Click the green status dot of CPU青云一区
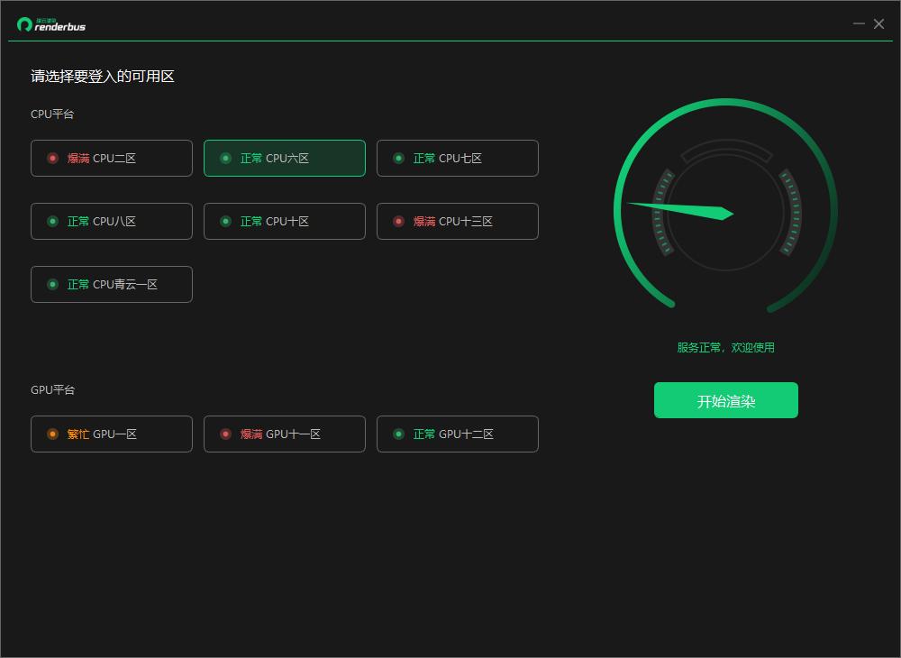Image resolution: width=901 pixels, height=658 pixels. click(x=53, y=285)
